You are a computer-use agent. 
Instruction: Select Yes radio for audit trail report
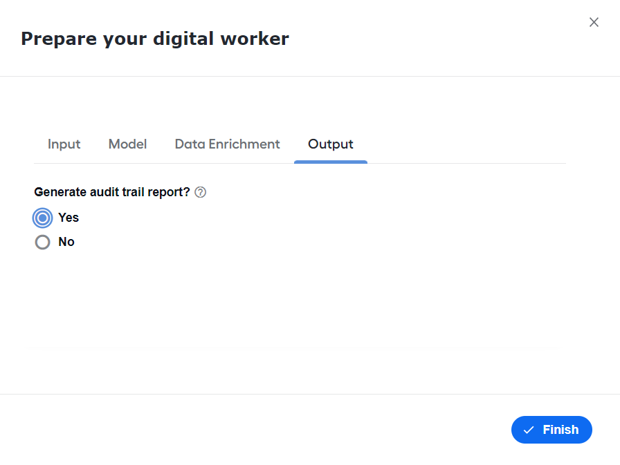coord(43,218)
